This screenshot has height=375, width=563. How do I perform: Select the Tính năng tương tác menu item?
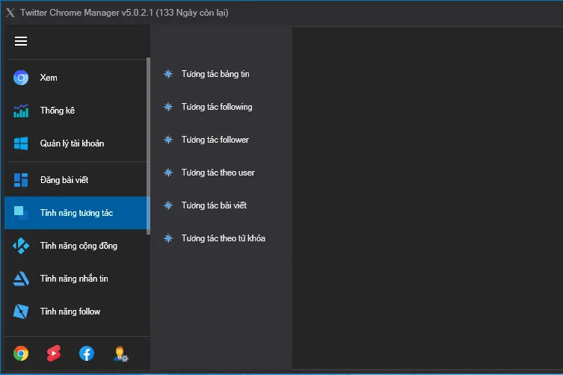point(76,213)
